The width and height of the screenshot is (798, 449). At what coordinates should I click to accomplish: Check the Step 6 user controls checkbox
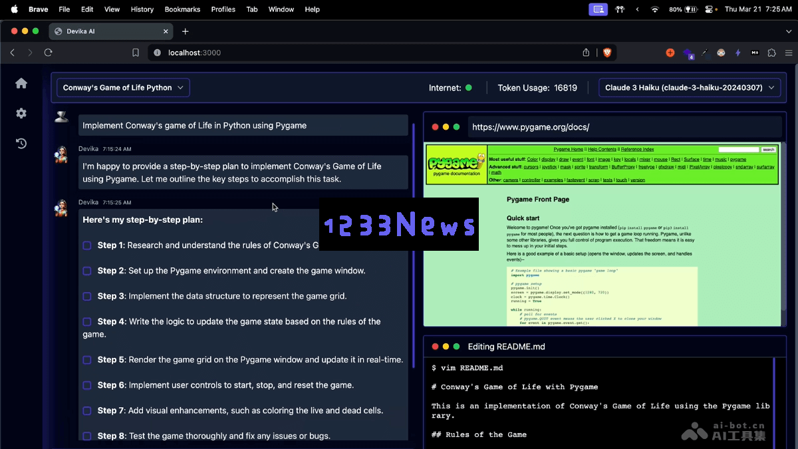(x=87, y=385)
